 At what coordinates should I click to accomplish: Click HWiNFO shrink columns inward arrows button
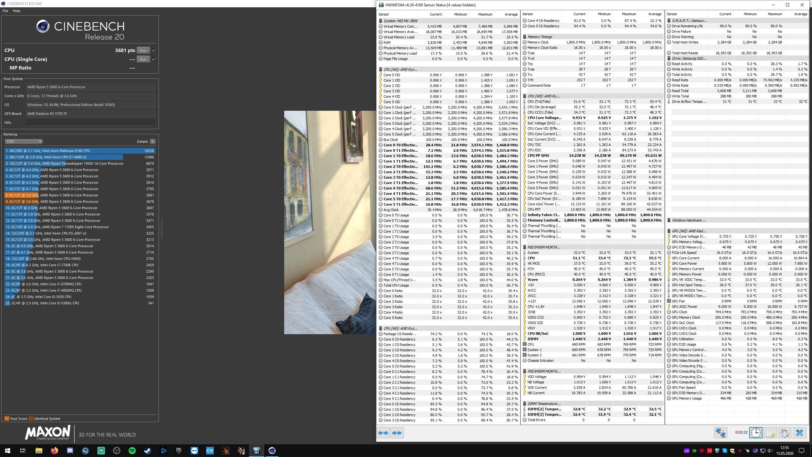click(x=397, y=433)
